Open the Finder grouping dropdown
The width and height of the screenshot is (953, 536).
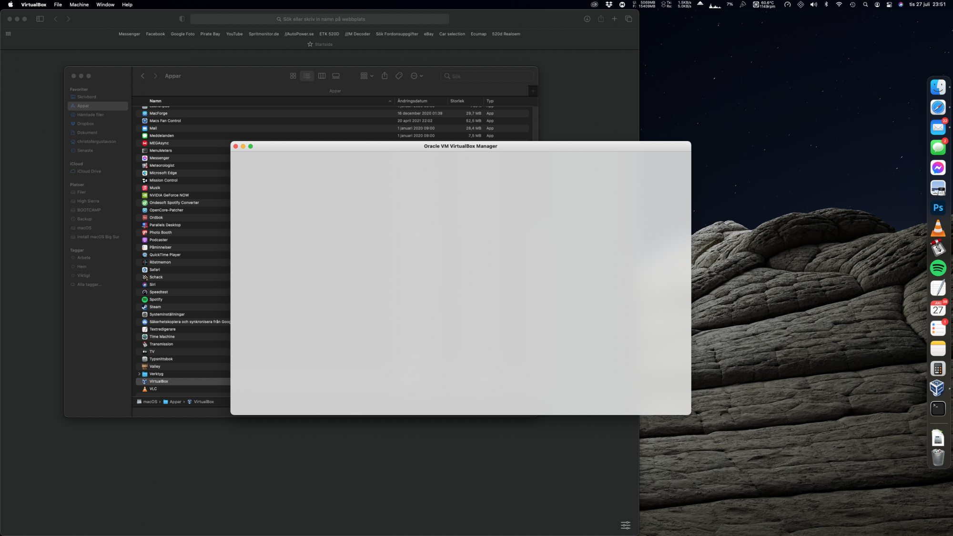(366, 76)
